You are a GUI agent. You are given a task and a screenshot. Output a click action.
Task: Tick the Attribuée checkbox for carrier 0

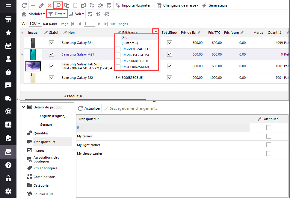coord(269,128)
